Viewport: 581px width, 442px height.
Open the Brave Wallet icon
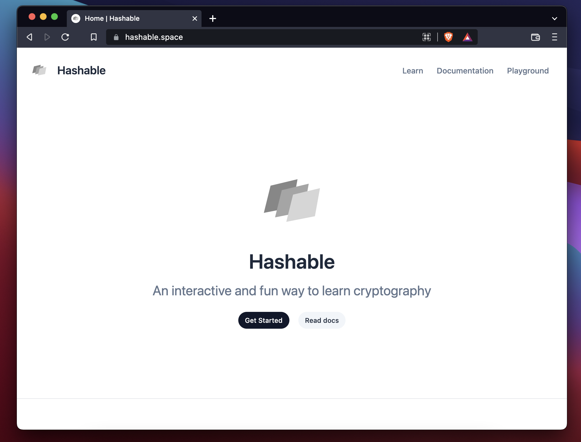pos(536,37)
